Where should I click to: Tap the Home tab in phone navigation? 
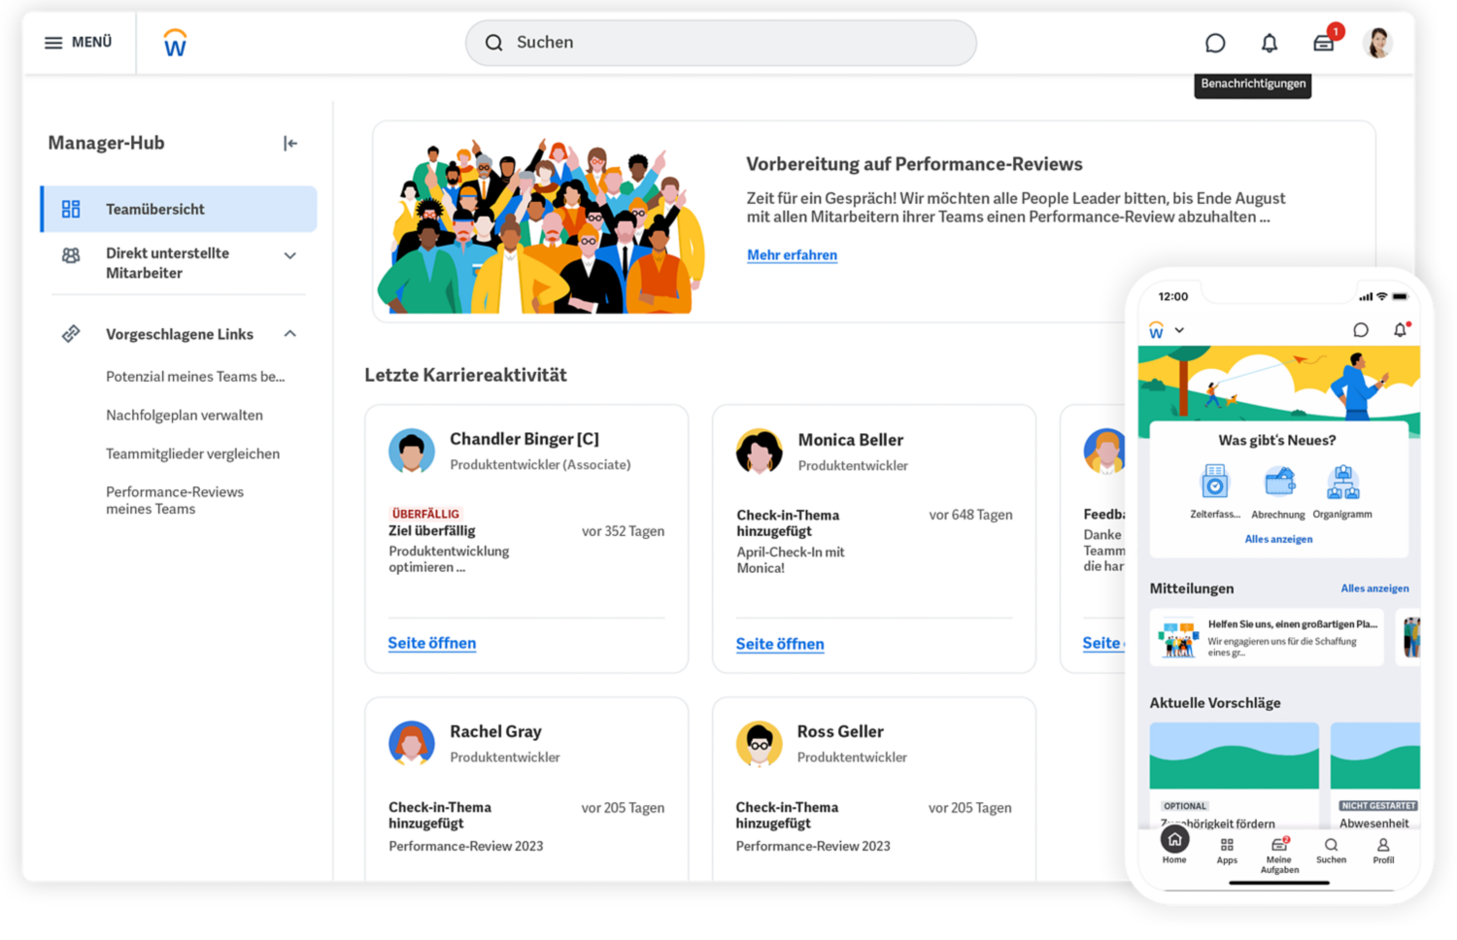tap(1174, 847)
